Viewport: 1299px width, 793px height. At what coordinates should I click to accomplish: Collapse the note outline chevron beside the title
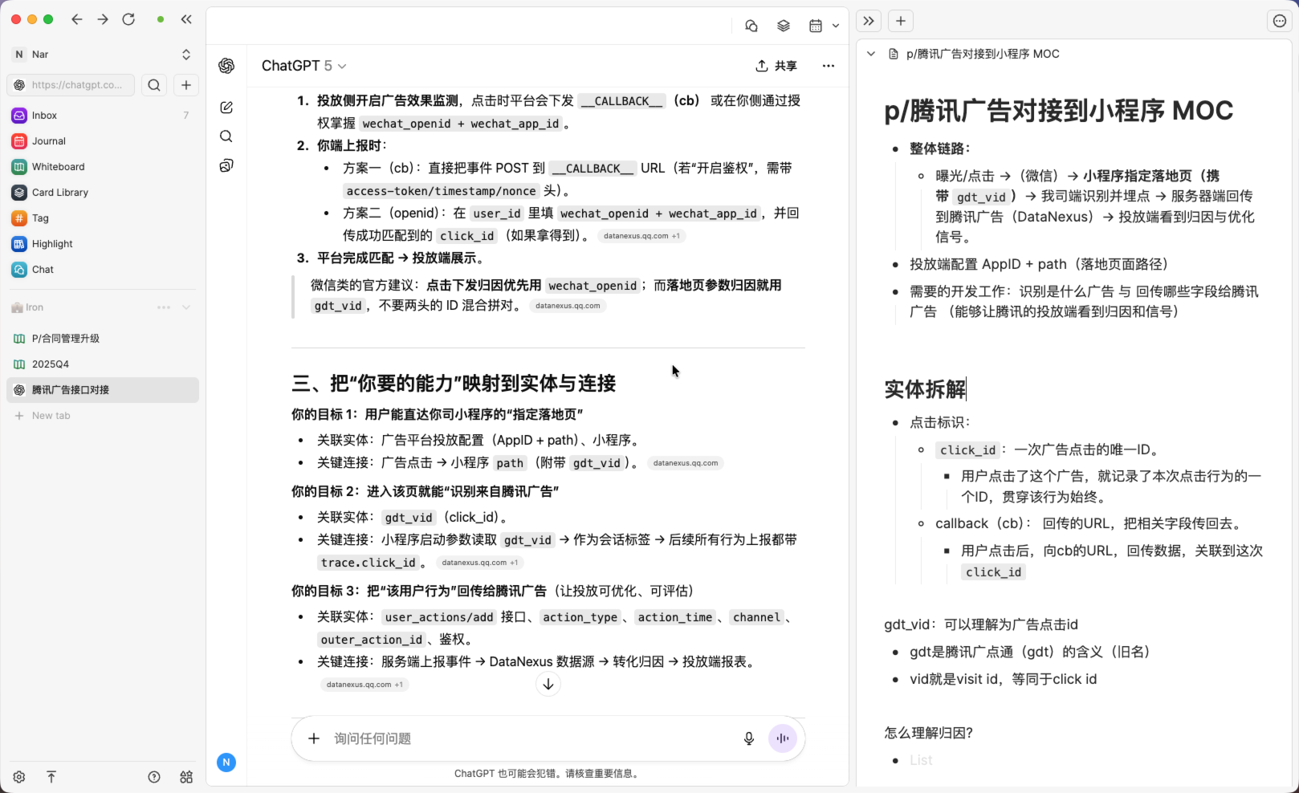(871, 54)
